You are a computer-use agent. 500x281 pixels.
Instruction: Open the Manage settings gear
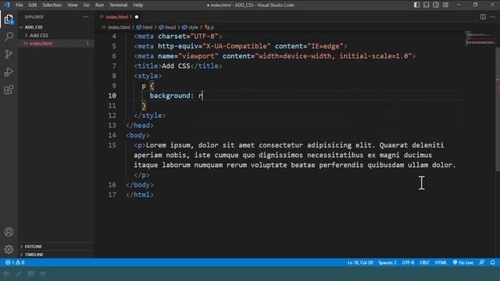tap(9, 249)
